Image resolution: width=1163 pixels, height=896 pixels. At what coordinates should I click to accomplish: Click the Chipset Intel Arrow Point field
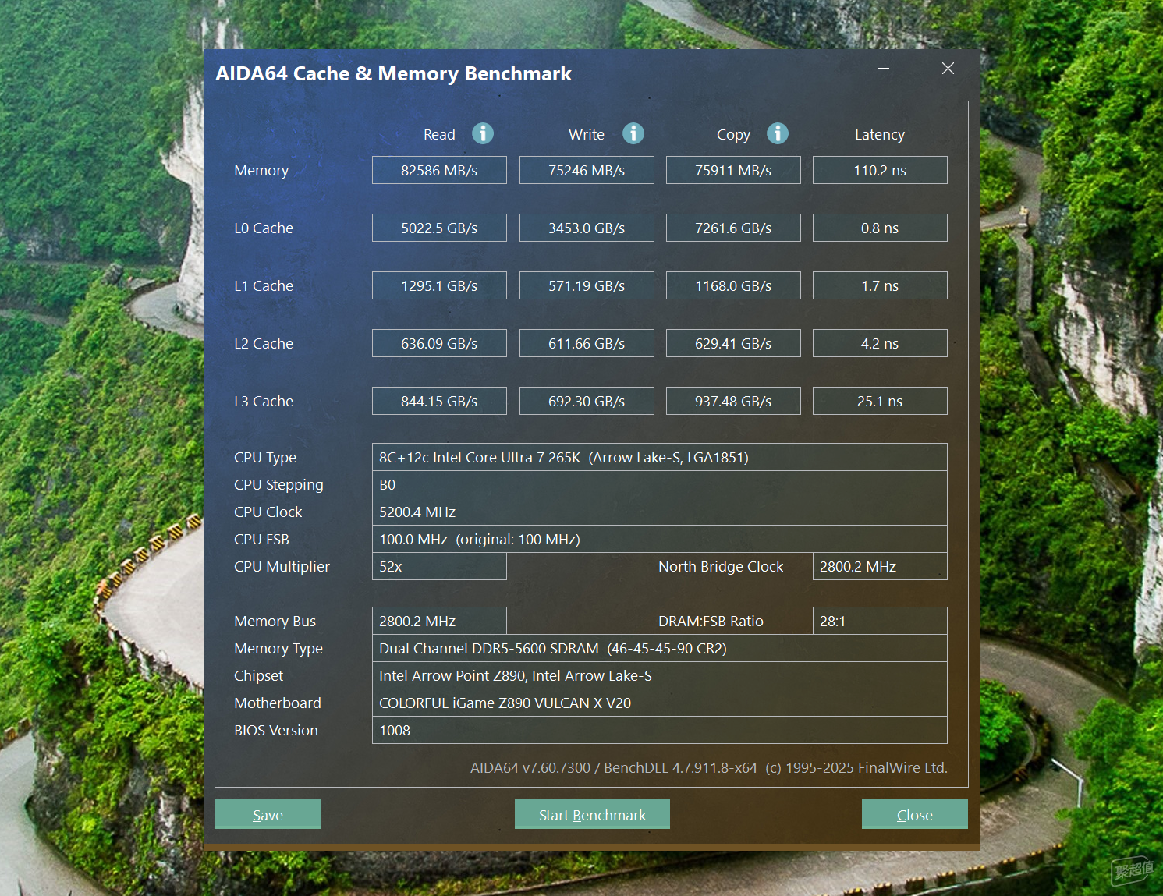[660, 675]
